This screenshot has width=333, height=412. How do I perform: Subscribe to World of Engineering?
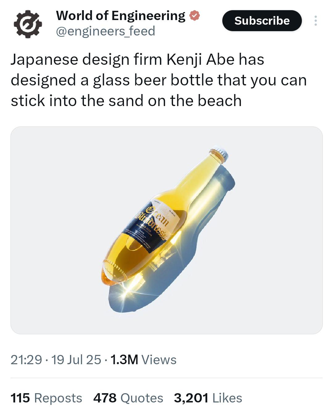click(x=262, y=21)
